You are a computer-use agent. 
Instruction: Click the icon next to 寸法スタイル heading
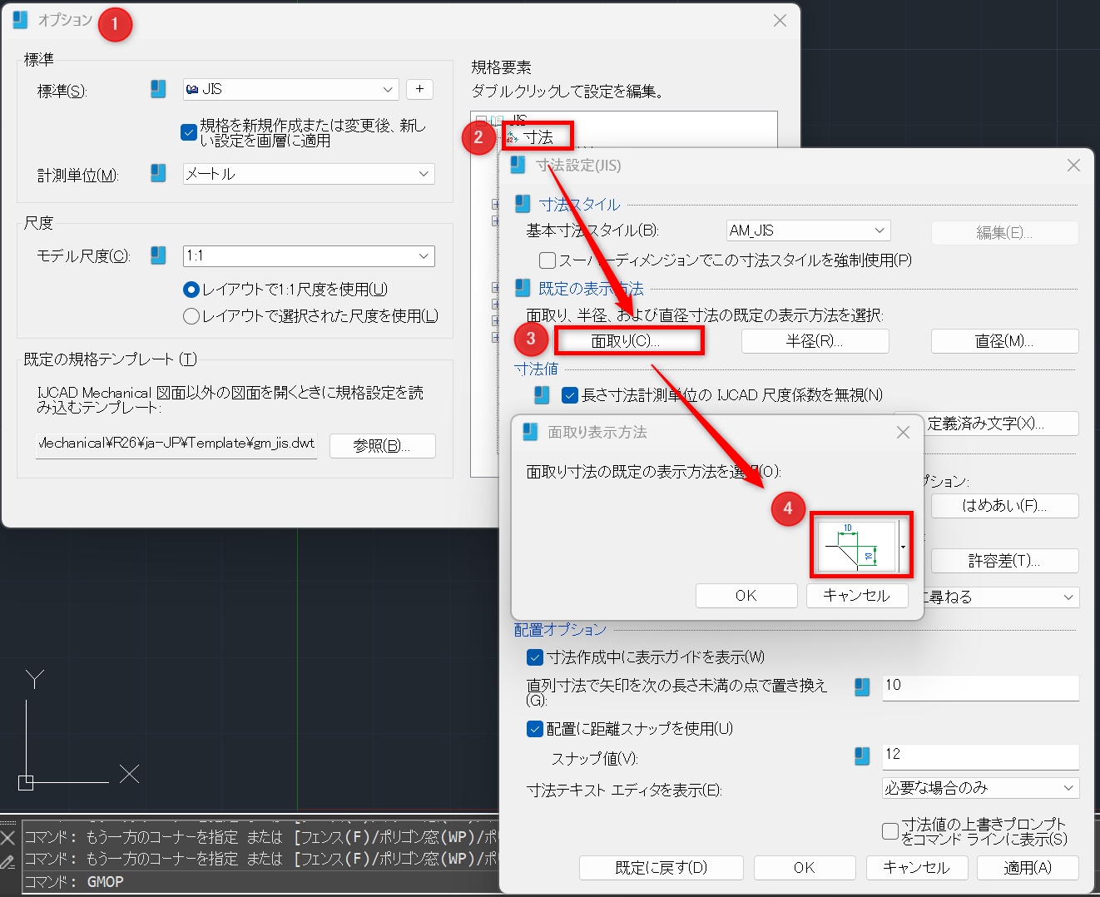(523, 204)
